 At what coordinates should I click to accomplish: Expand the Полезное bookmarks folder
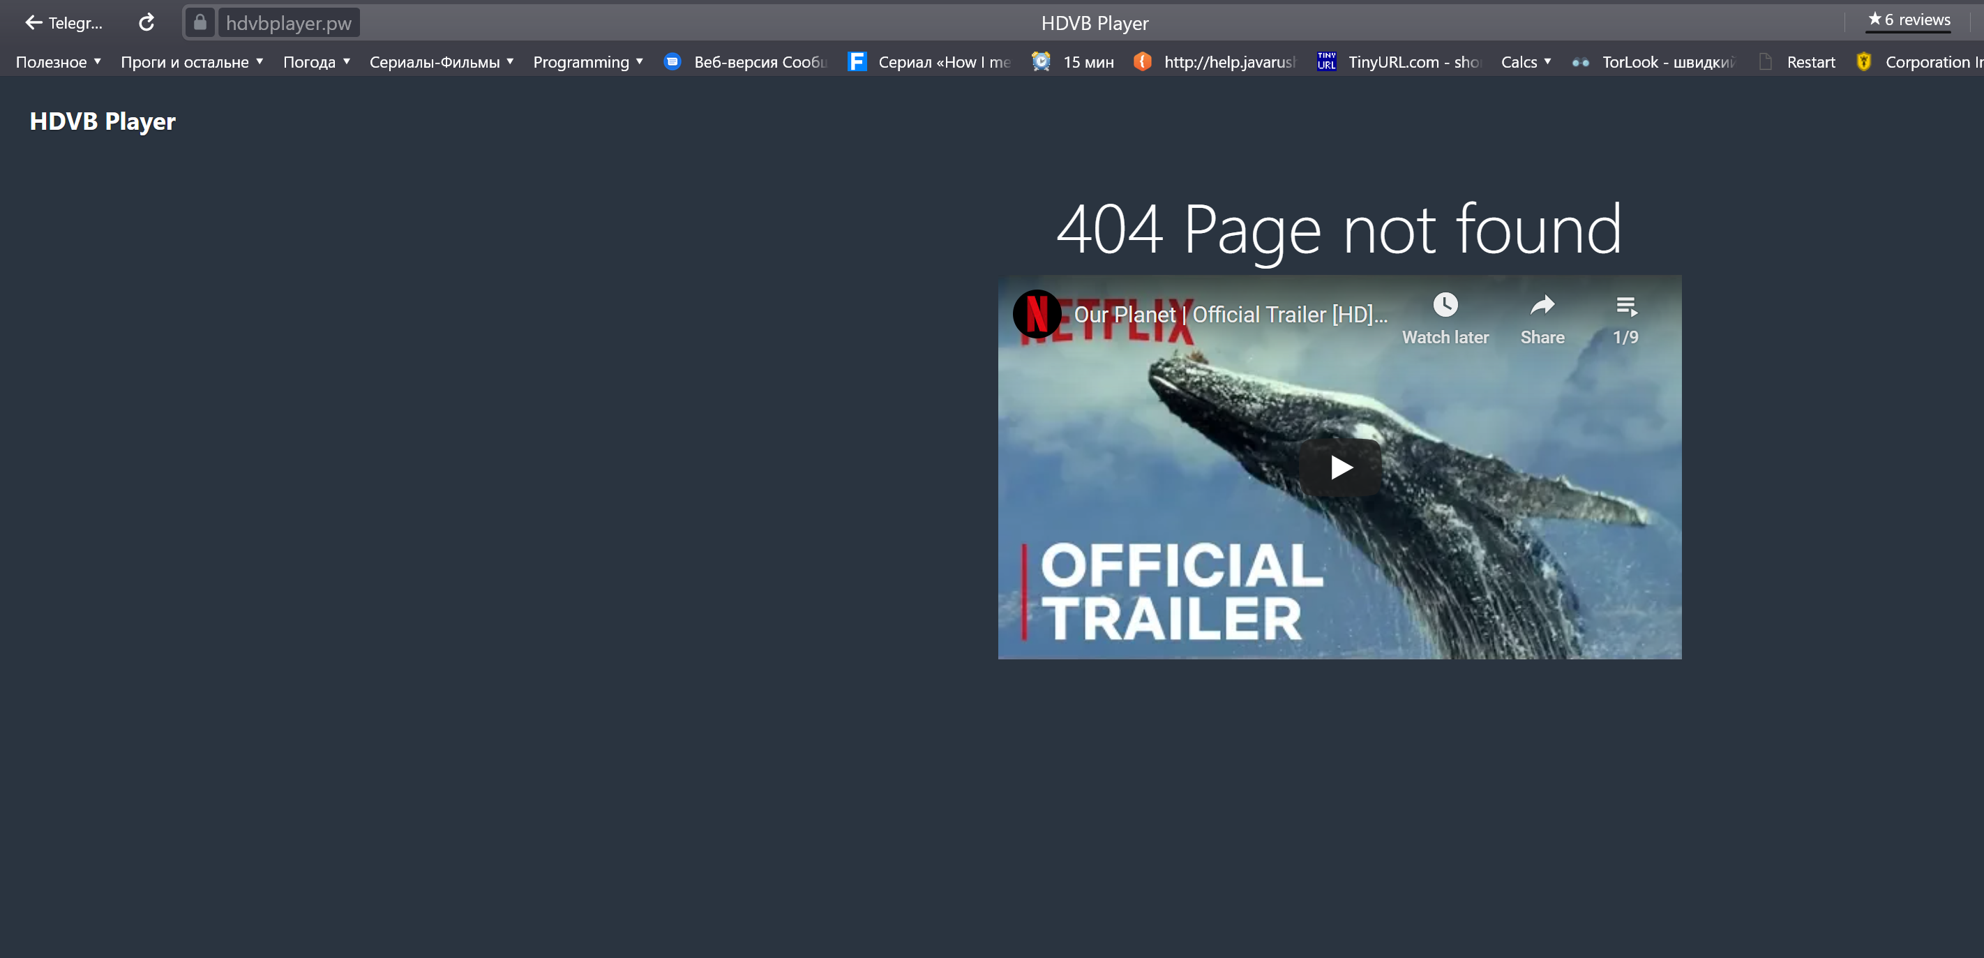point(59,62)
